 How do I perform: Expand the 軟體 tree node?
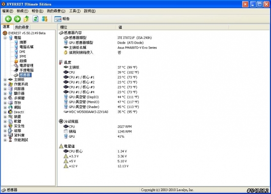(x=5, y=122)
